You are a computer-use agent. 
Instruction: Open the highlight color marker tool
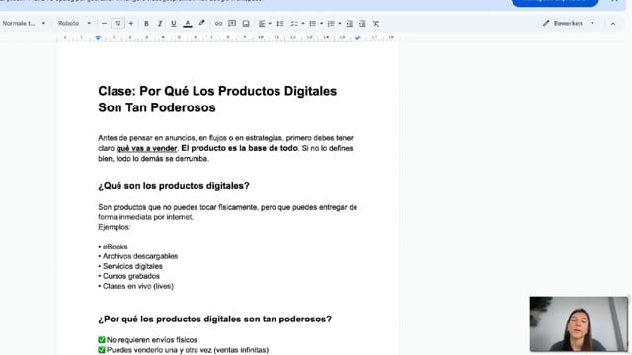[201, 23]
